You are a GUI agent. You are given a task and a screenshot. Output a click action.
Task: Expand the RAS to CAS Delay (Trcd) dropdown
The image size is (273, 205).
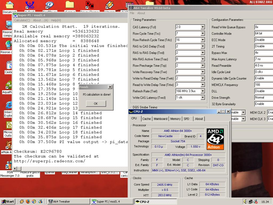coord(203,46)
